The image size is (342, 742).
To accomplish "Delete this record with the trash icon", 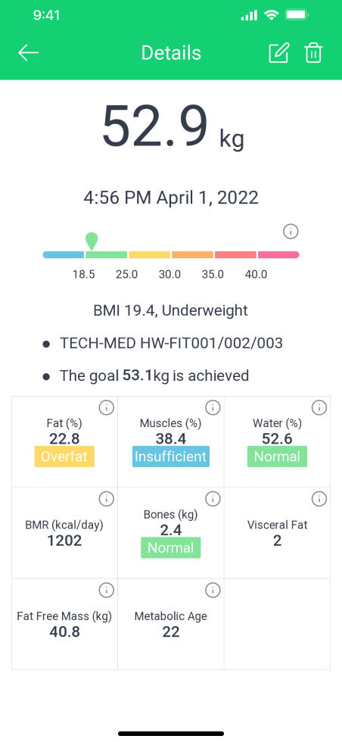I will click(x=313, y=52).
